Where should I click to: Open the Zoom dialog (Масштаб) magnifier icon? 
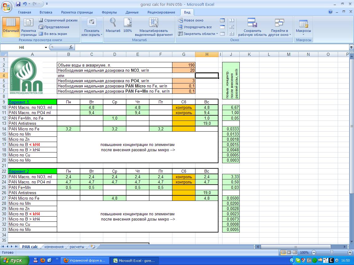coord(113,23)
